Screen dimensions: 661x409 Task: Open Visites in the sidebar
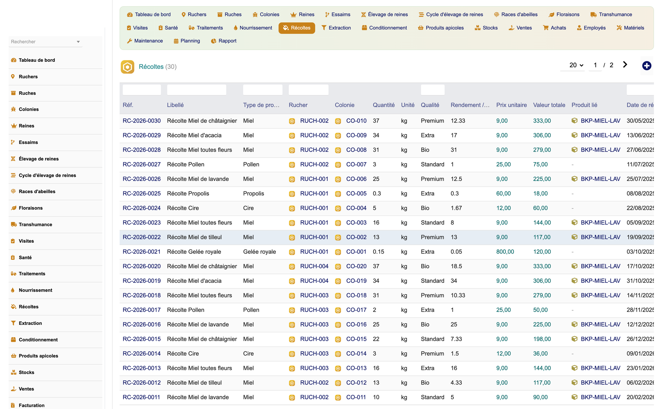(26, 241)
